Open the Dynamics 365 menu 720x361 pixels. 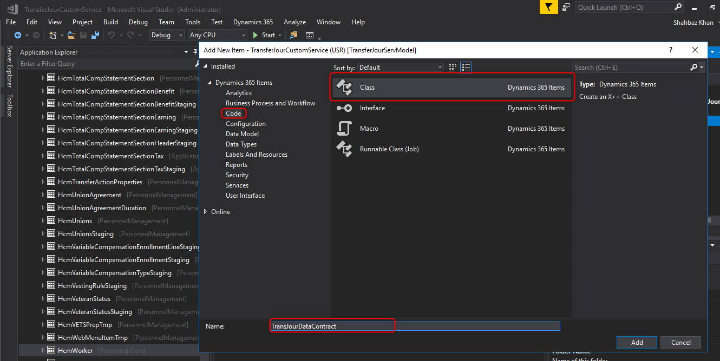tap(253, 22)
